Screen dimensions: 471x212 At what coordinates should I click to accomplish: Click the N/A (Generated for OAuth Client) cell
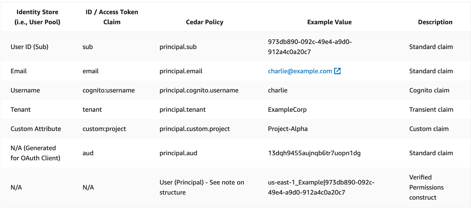[x=35, y=153]
